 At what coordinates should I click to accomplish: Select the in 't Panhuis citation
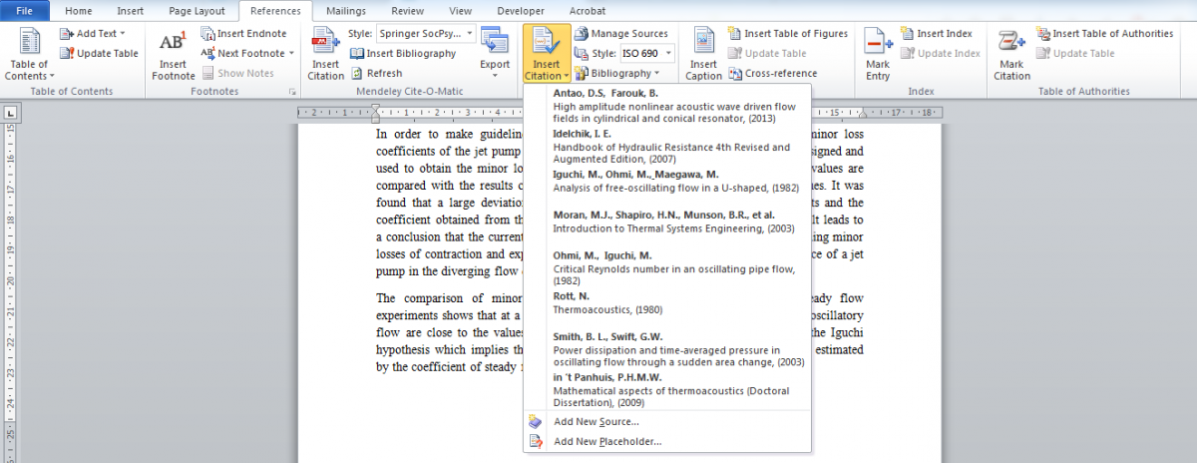click(x=667, y=390)
